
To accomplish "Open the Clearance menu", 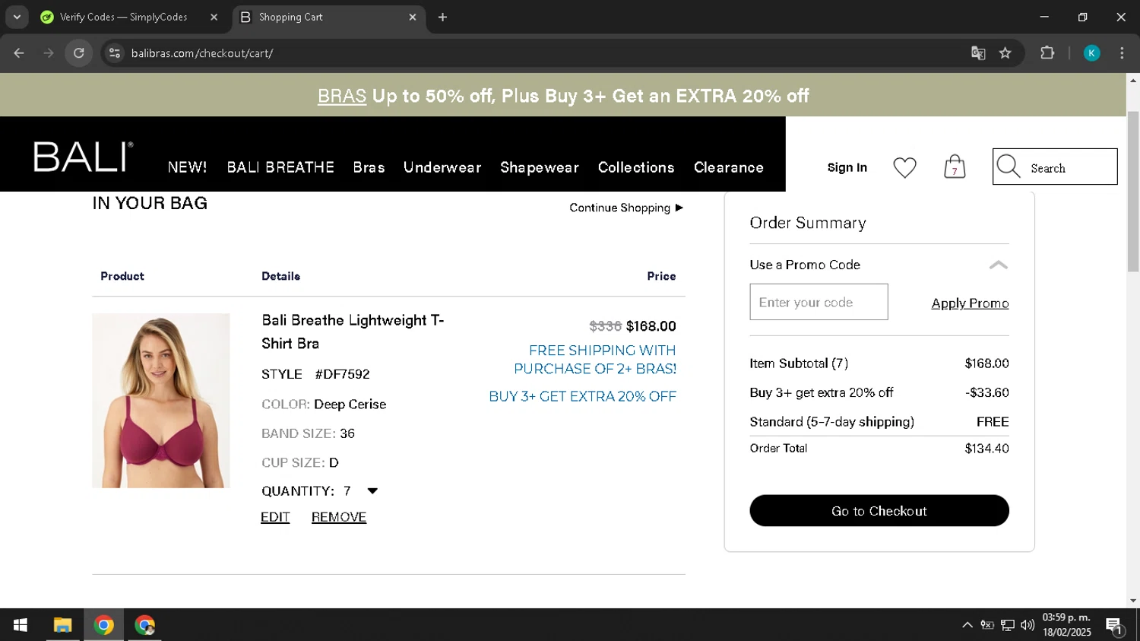I will (729, 167).
